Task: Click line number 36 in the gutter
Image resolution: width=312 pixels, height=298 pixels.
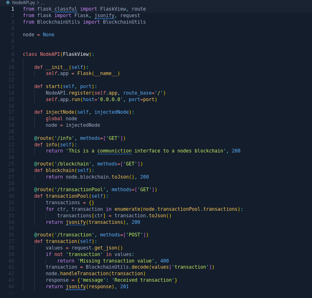Action: coord(11,235)
